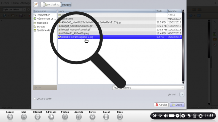
Task: Enable the Lecture seule checkbox
Action: pyautogui.click(x=35, y=99)
